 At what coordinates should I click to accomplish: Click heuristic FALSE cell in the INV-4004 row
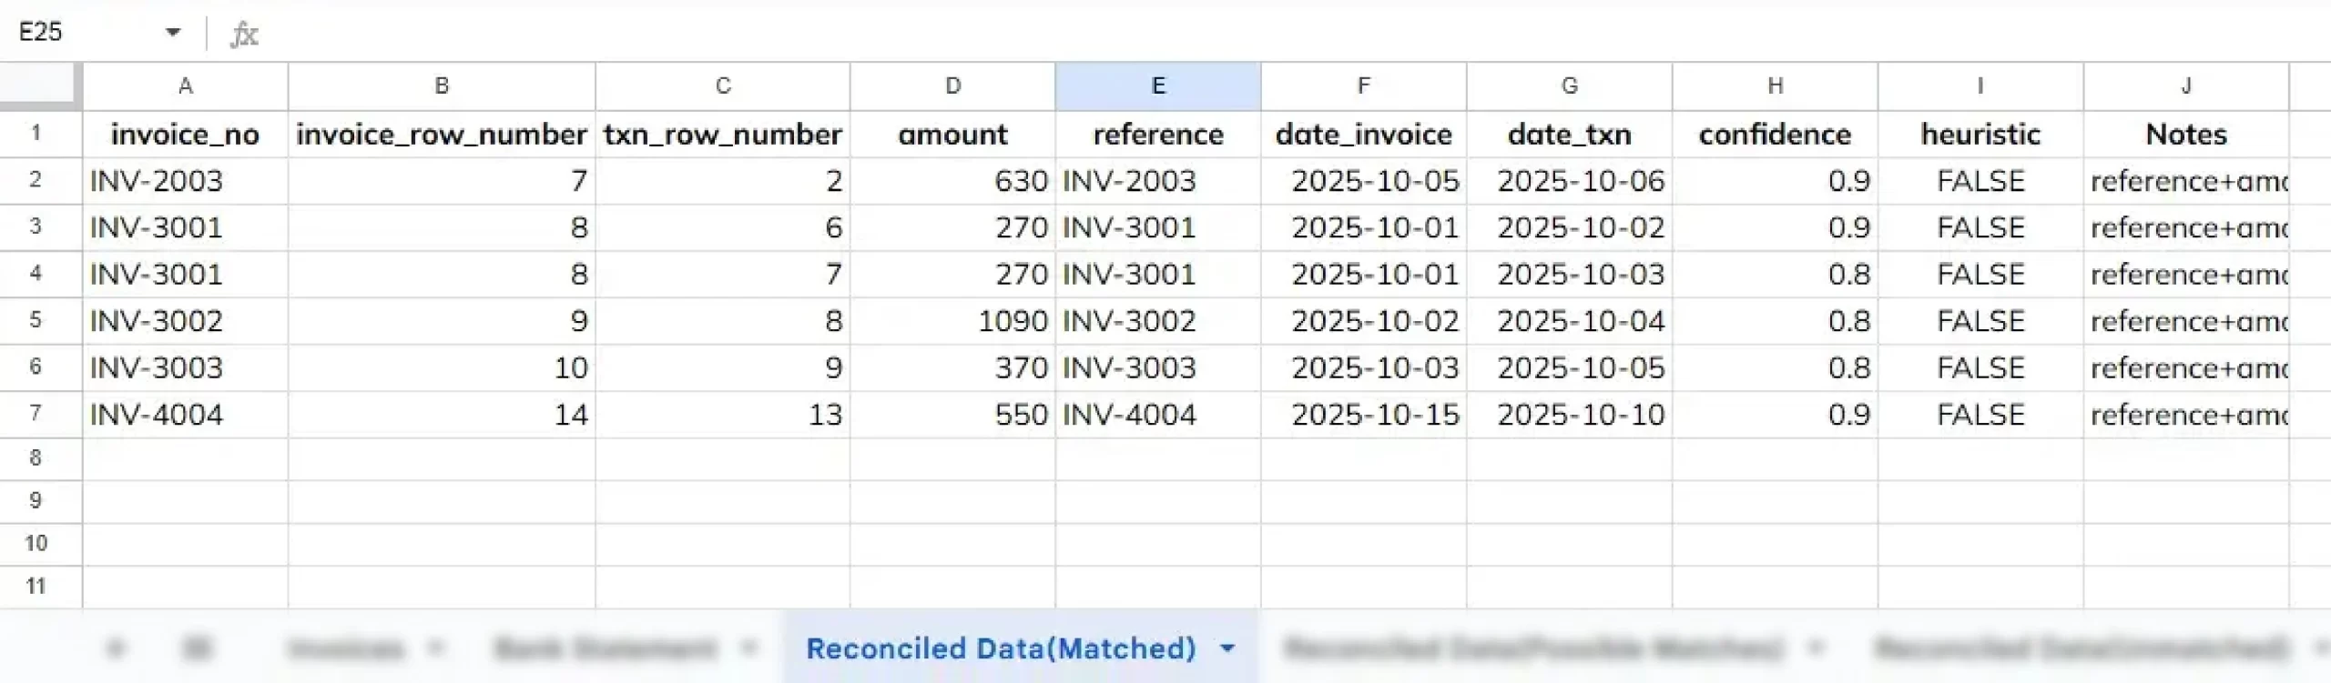[1980, 415]
